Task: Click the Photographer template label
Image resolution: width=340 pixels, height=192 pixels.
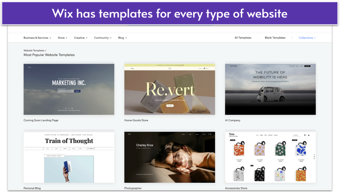Action: point(133,188)
